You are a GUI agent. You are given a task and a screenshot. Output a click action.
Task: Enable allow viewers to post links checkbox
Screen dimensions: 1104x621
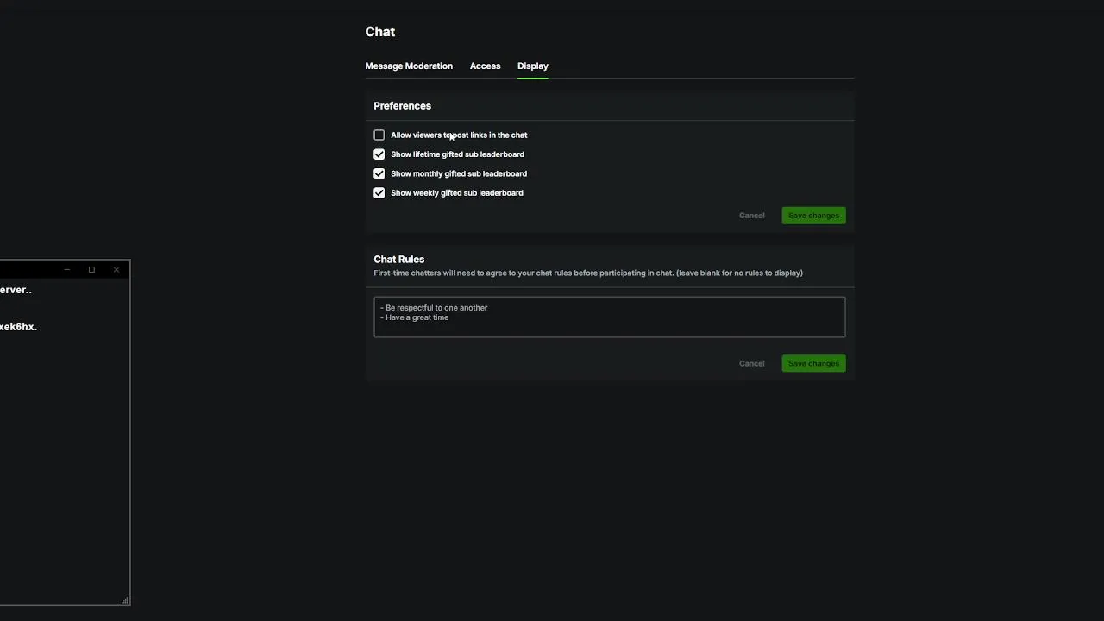[379, 135]
